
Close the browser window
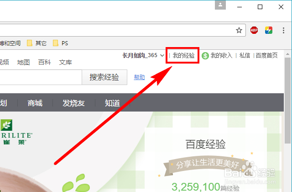pyautogui.click(x=281, y=7)
